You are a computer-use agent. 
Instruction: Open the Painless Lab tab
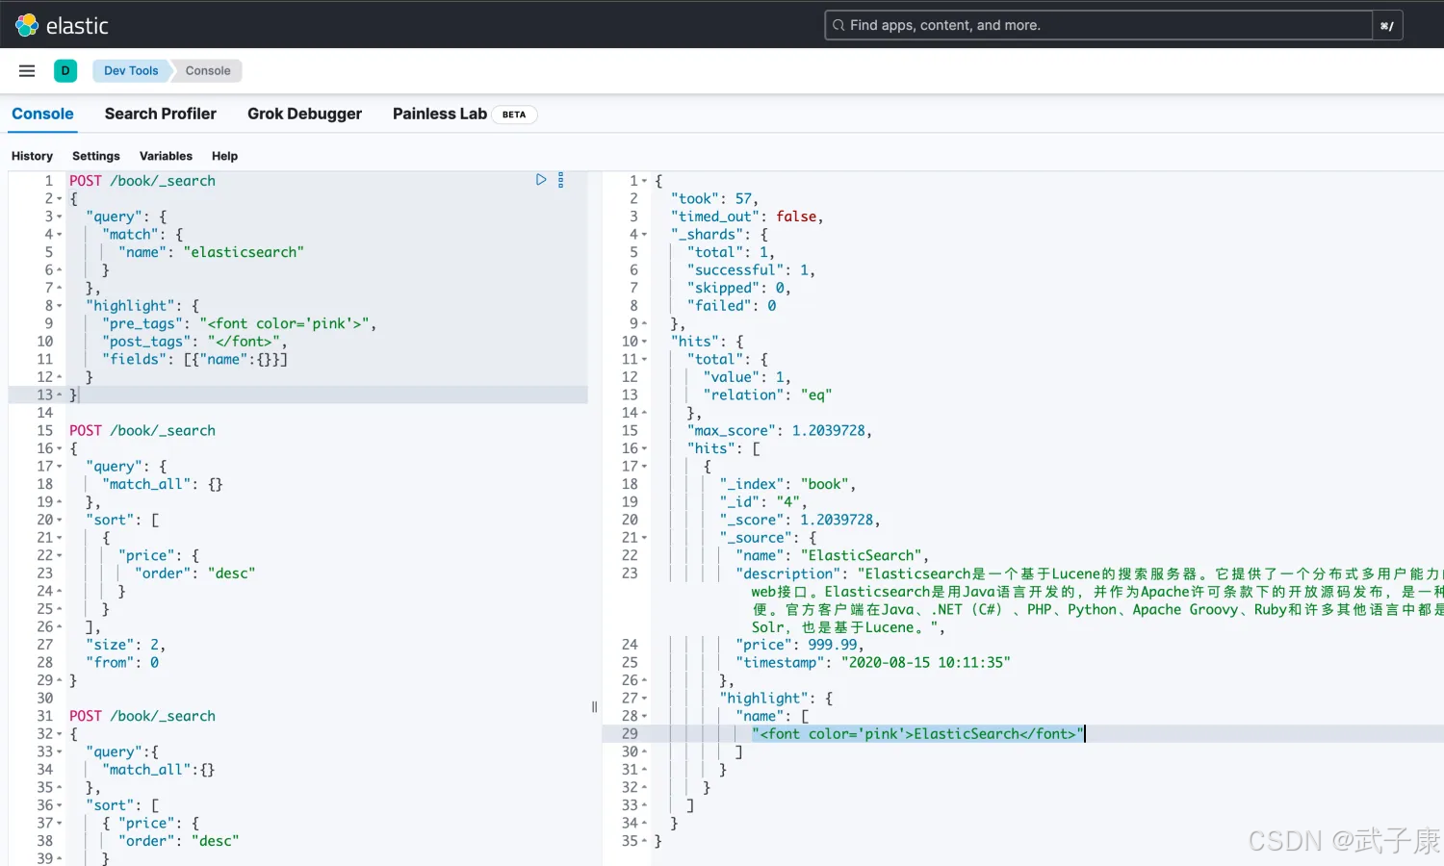pos(439,114)
